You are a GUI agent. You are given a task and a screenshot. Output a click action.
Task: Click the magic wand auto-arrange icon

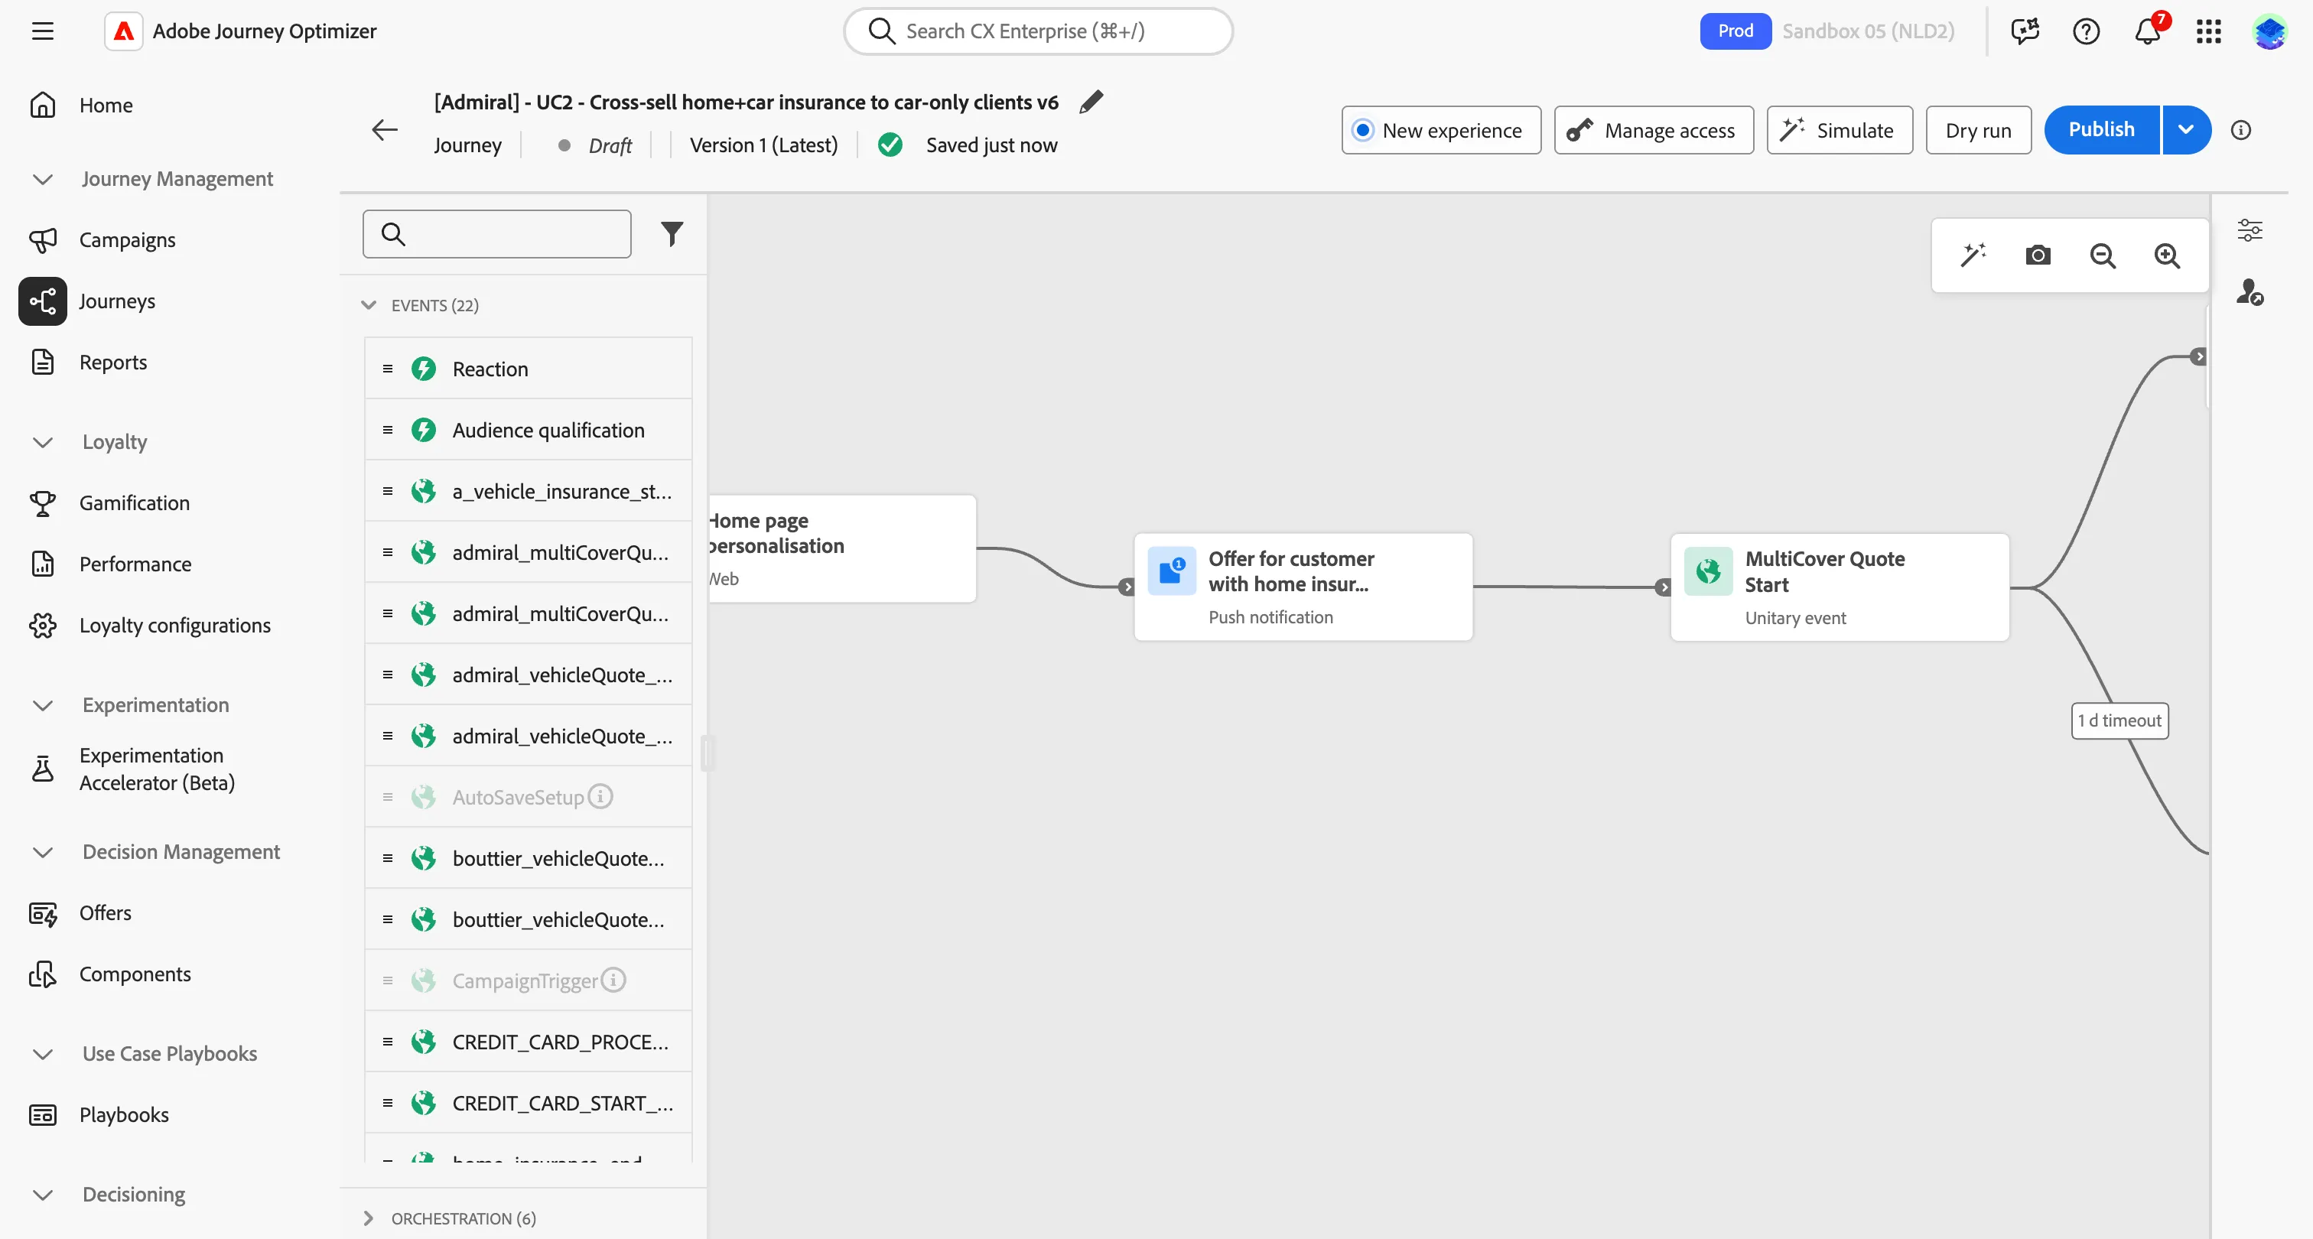[1973, 255]
